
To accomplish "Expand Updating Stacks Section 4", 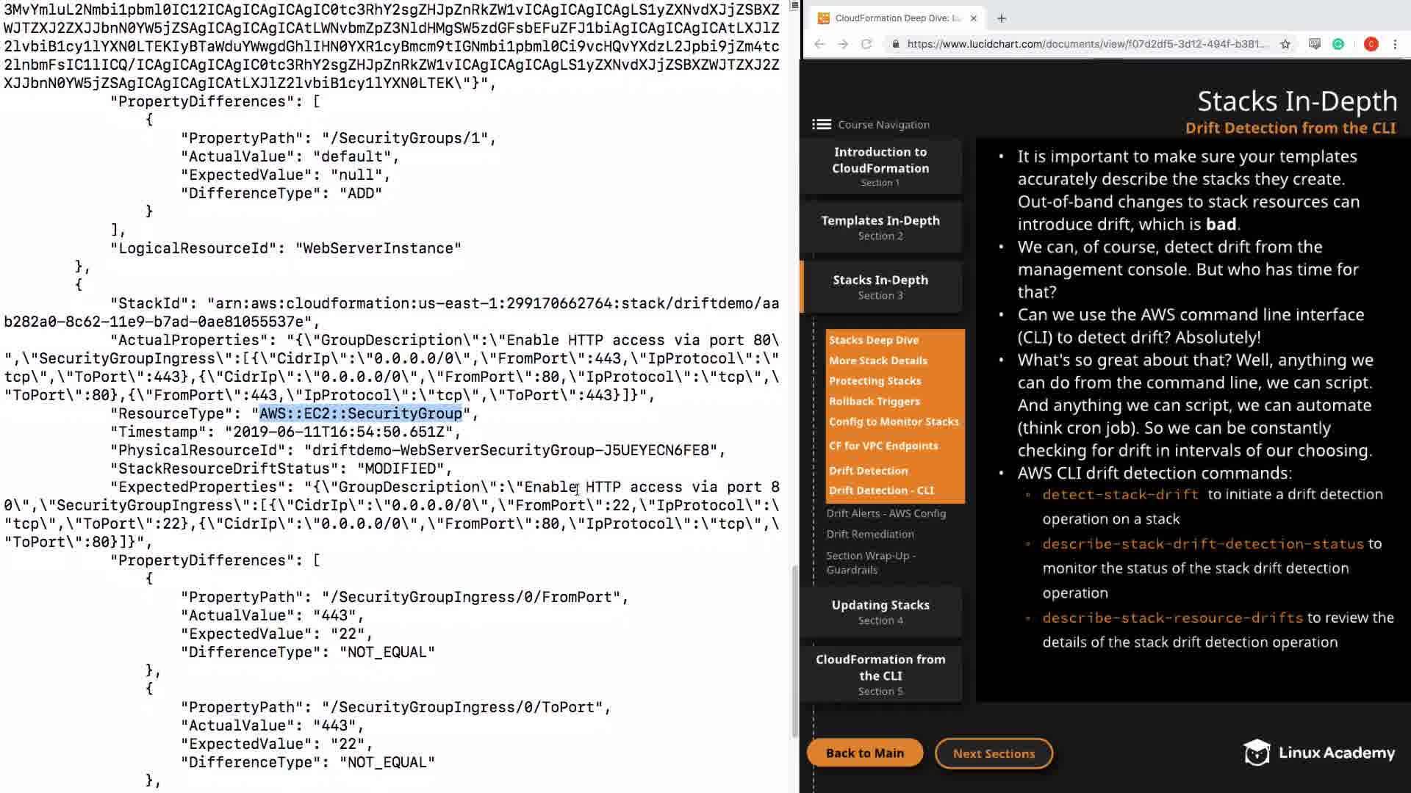I will click(x=880, y=612).
